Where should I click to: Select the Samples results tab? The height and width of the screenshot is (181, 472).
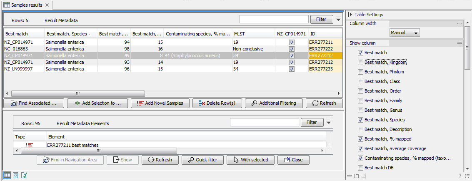[x=26, y=5]
